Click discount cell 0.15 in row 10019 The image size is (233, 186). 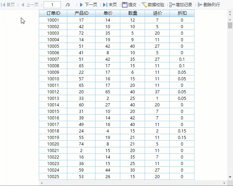coord(182,138)
